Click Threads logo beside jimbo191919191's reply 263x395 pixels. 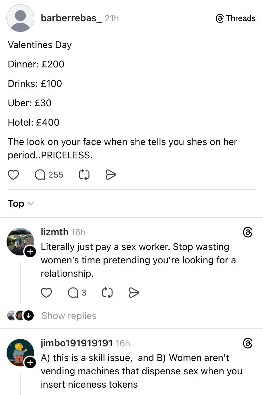[x=247, y=343]
